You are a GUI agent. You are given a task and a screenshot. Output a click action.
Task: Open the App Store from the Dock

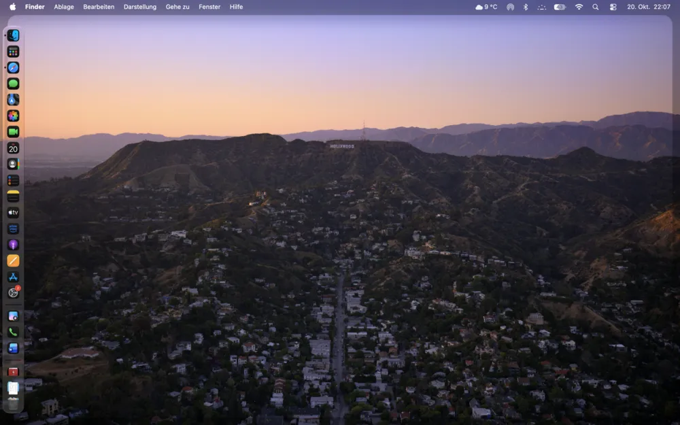coord(13,277)
